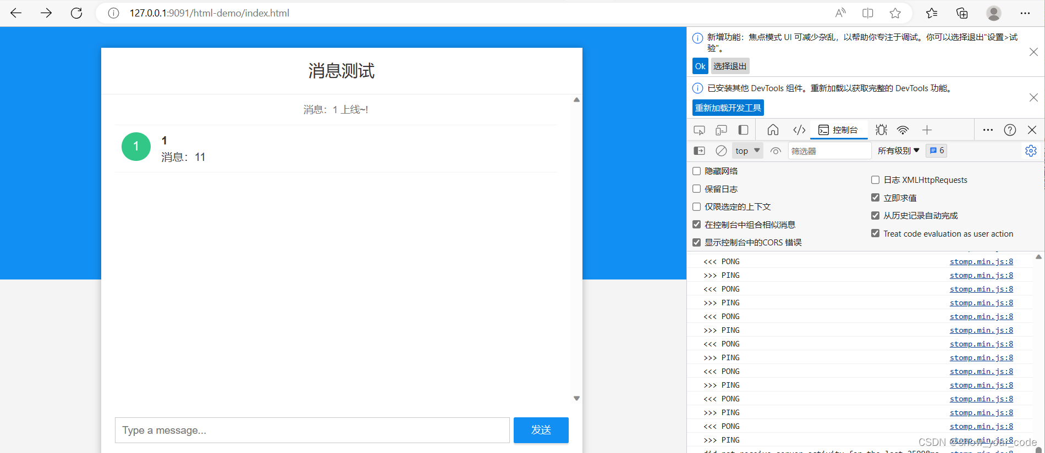Open stomp.min.js:8 link on first PONG row
This screenshot has width=1045, height=453.
[981, 261]
